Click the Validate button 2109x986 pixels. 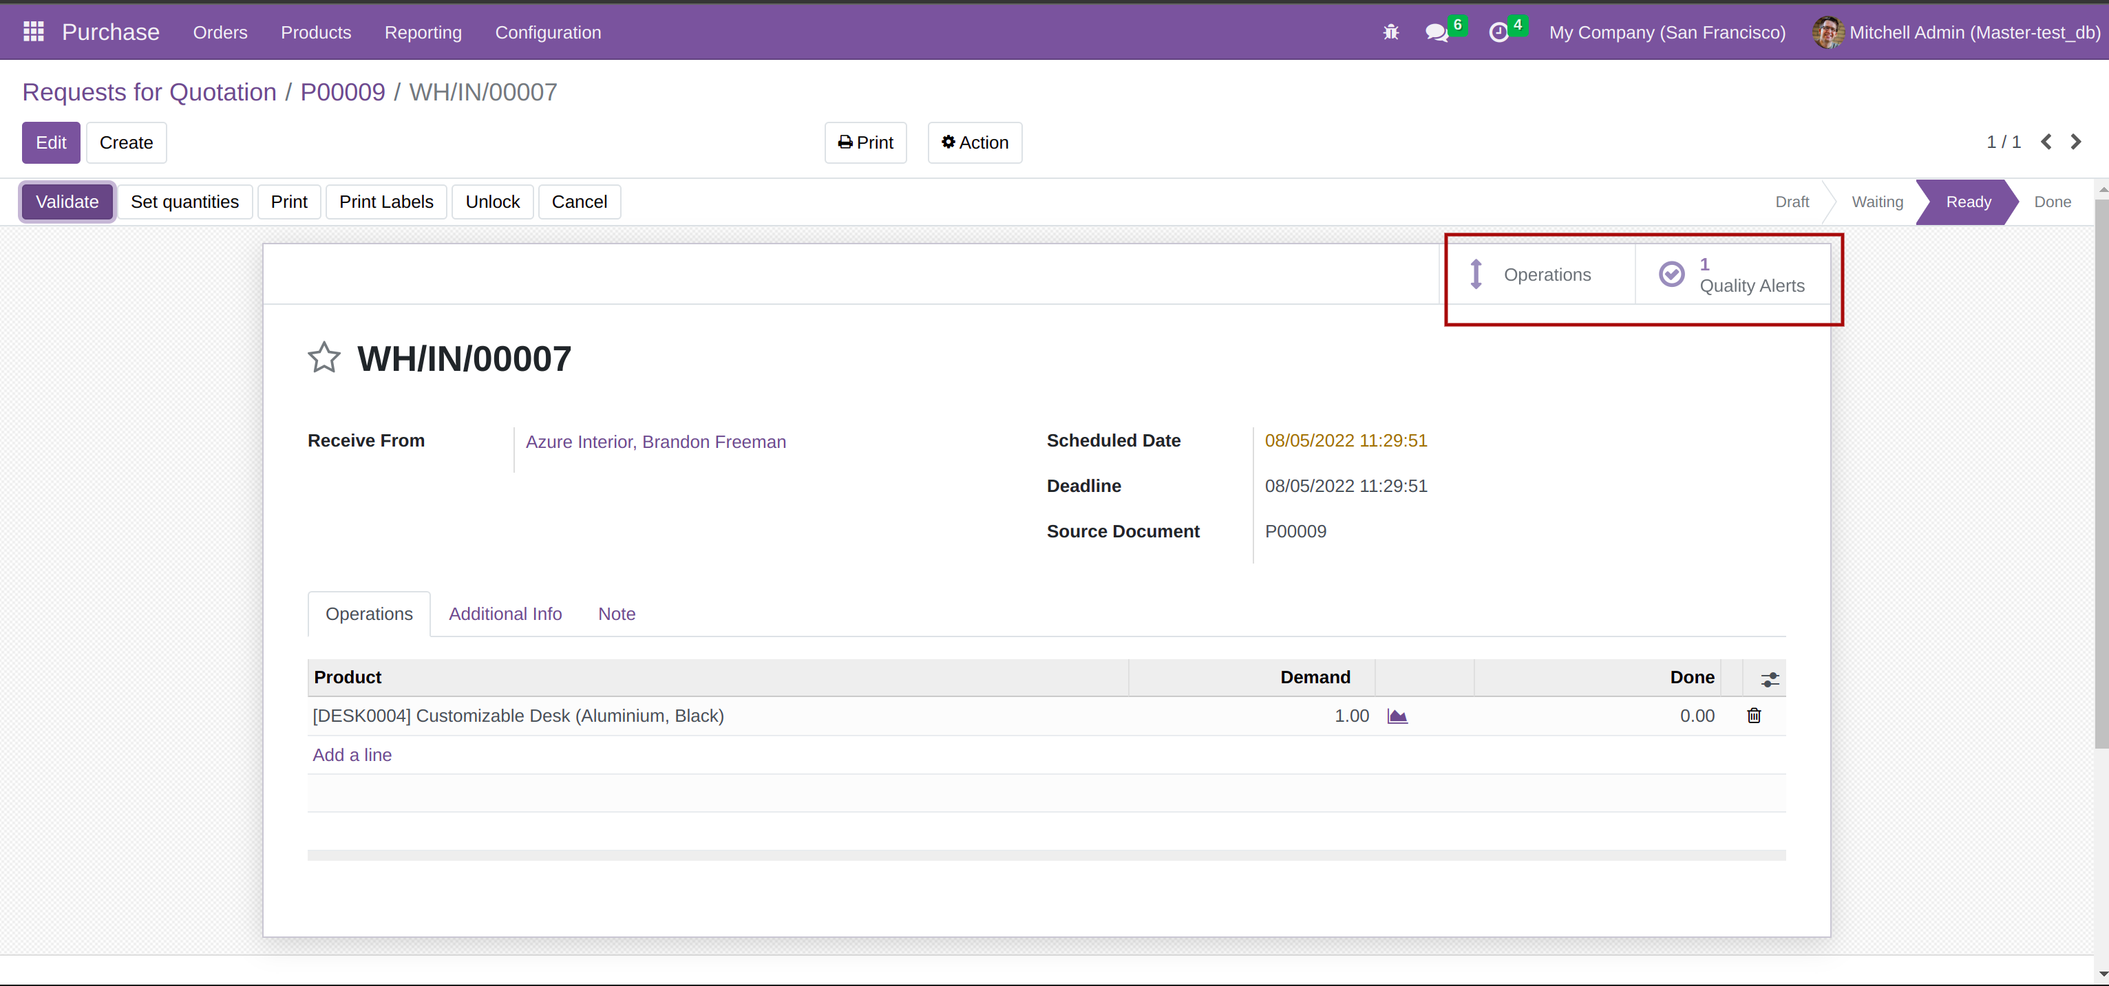(67, 202)
